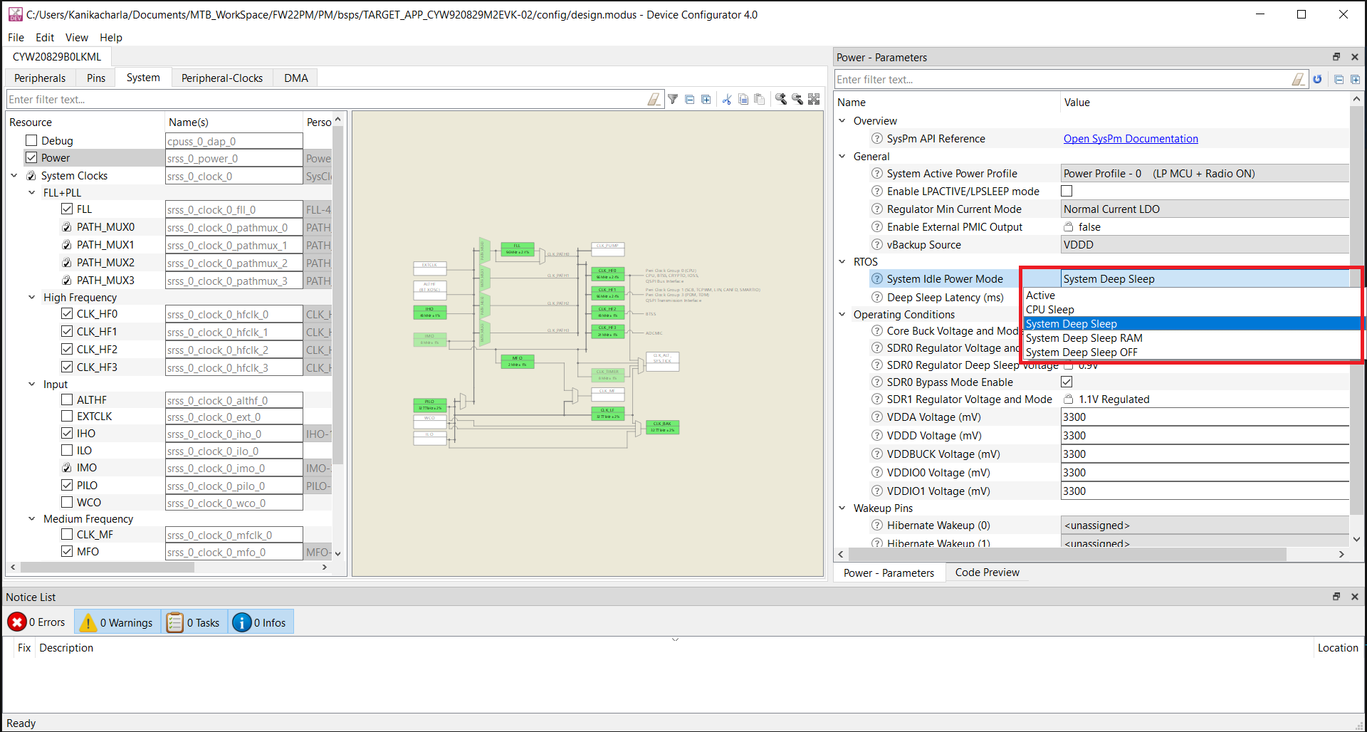
Task: Check Enable LPACTIVE/LPSLEEP mode checkbox
Action: click(1067, 191)
